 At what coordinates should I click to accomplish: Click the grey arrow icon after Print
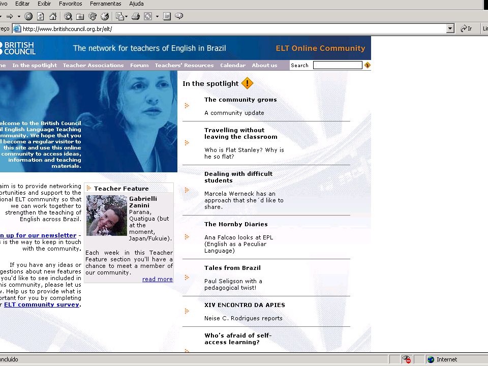tap(148, 16)
